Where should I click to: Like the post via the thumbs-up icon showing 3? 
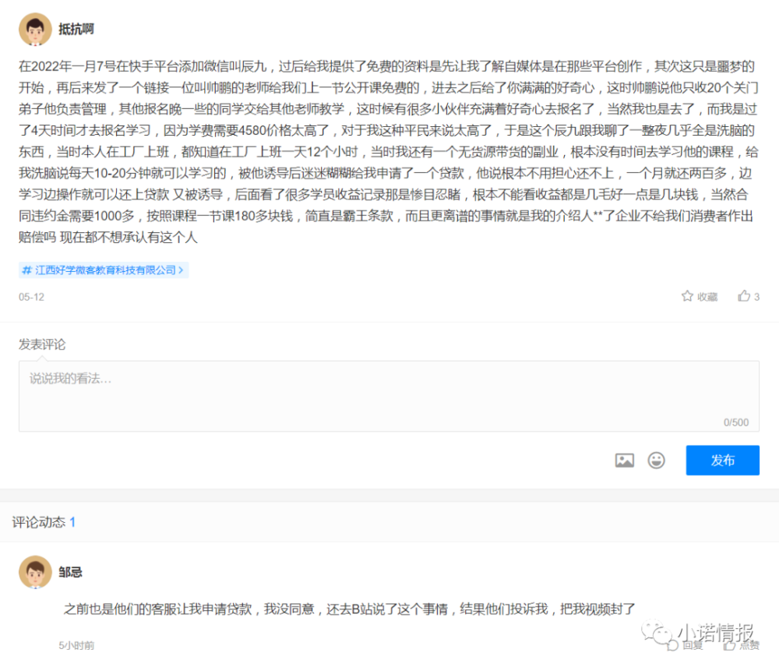click(744, 296)
